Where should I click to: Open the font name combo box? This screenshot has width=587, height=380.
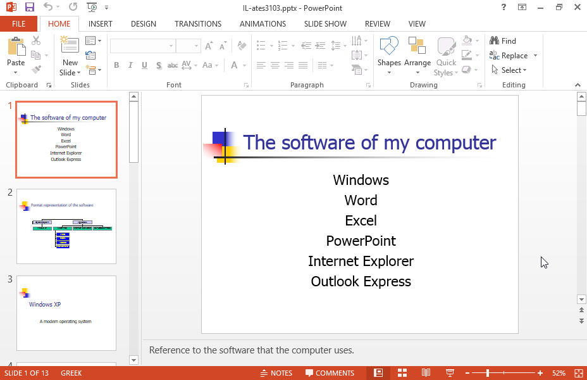(142, 46)
